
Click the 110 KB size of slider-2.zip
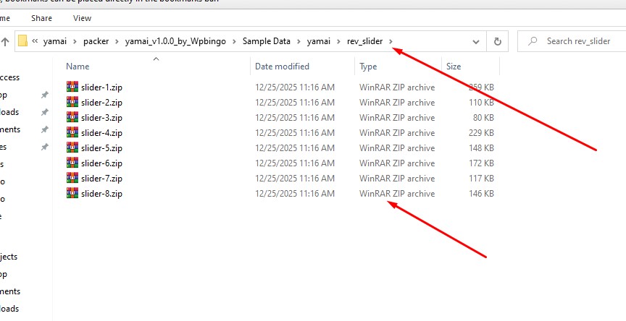[x=482, y=103]
